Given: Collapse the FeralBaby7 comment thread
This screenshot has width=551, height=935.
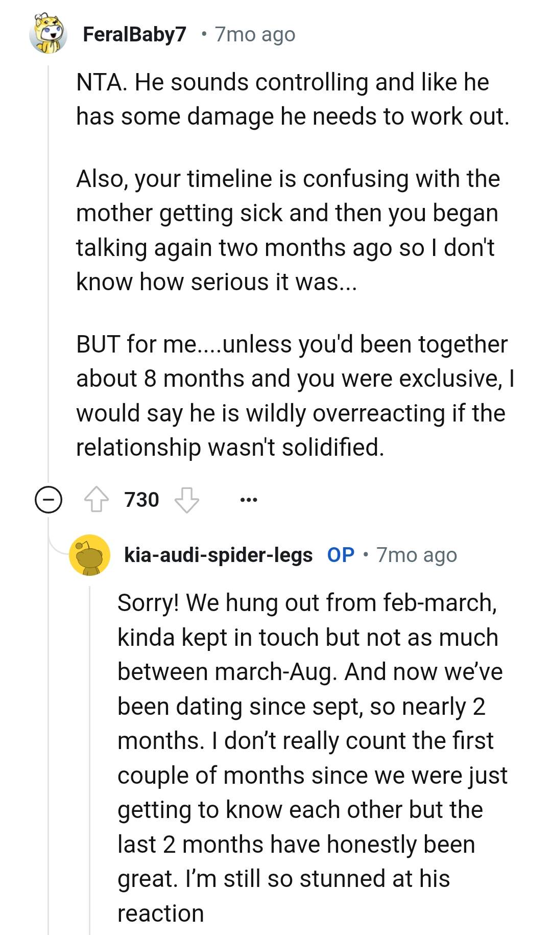Looking at the screenshot, I should coord(49,499).
